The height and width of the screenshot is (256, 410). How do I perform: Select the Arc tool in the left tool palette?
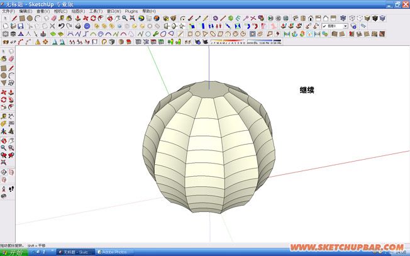click(11, 75)
